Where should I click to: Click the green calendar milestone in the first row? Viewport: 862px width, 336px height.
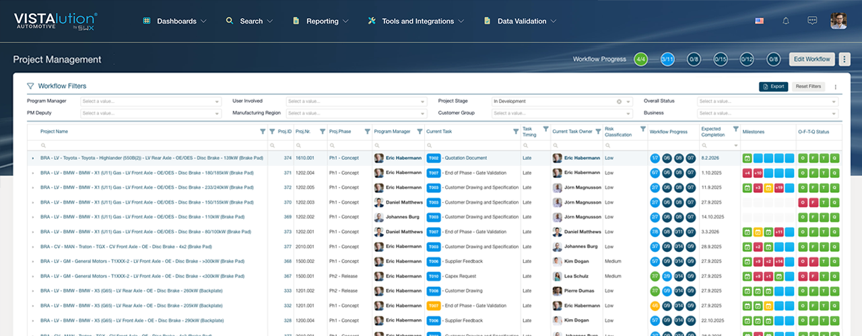pos(747,158)
